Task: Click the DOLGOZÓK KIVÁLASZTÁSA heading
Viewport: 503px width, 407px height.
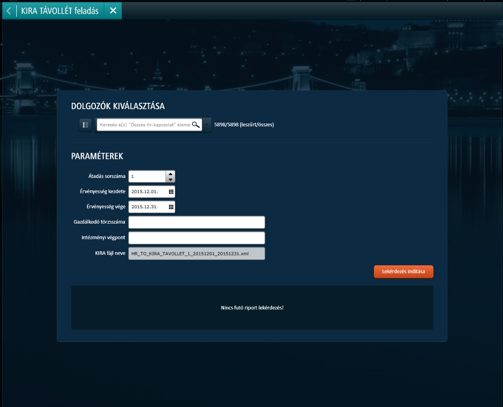Action: click(118, 106)
